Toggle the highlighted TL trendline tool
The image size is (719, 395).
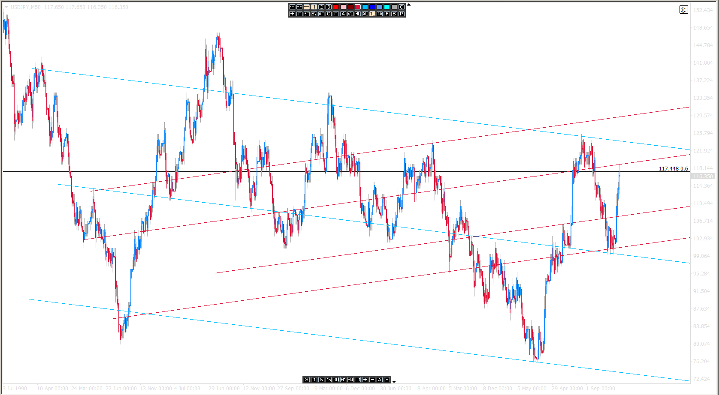[x=372, y=14]
